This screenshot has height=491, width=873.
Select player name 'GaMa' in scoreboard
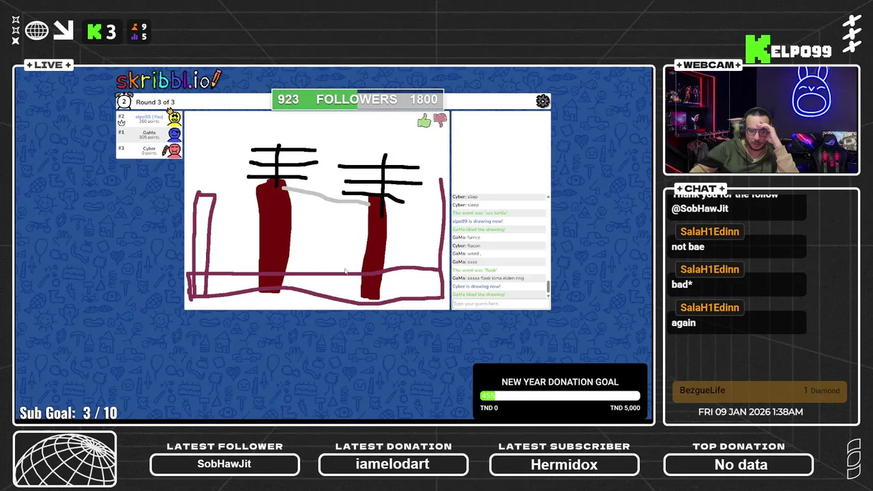(149, 132)
